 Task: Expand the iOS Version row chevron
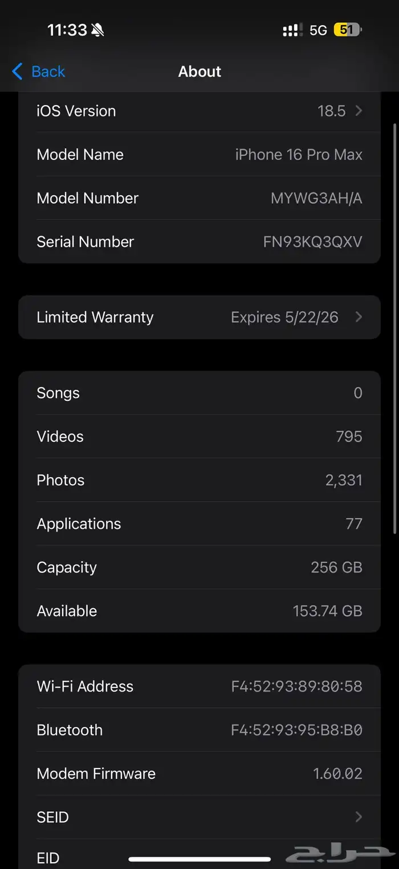click(359, 111)
